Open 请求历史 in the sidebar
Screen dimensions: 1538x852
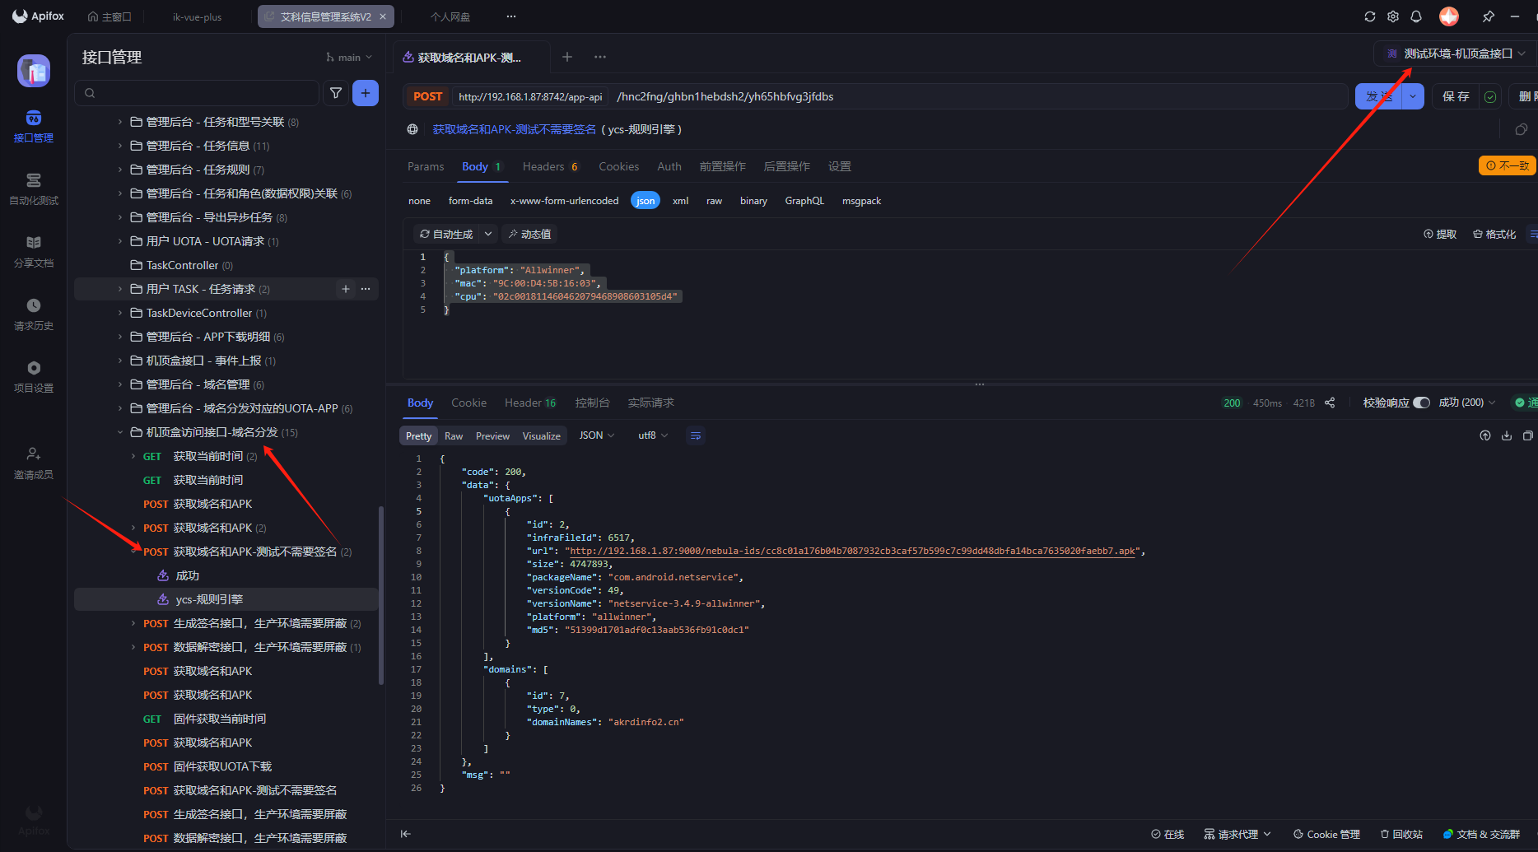point(33,313)
